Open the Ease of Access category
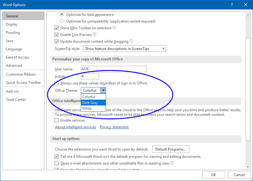 click(23, 57)
